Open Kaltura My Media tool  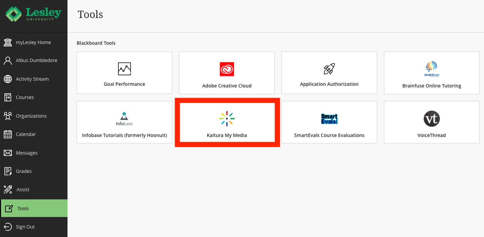pos(227,122)
